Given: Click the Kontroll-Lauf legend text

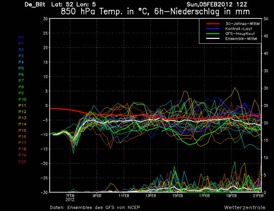Looking at the screenshot, I should (238, 29).
